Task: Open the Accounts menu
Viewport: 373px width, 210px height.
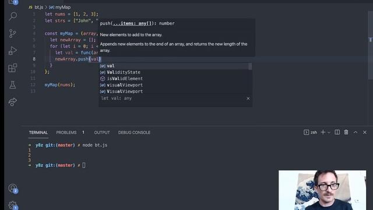Action: (x=13, y=188)
